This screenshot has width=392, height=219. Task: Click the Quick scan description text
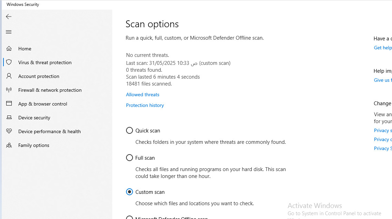(x=210, y=142)
